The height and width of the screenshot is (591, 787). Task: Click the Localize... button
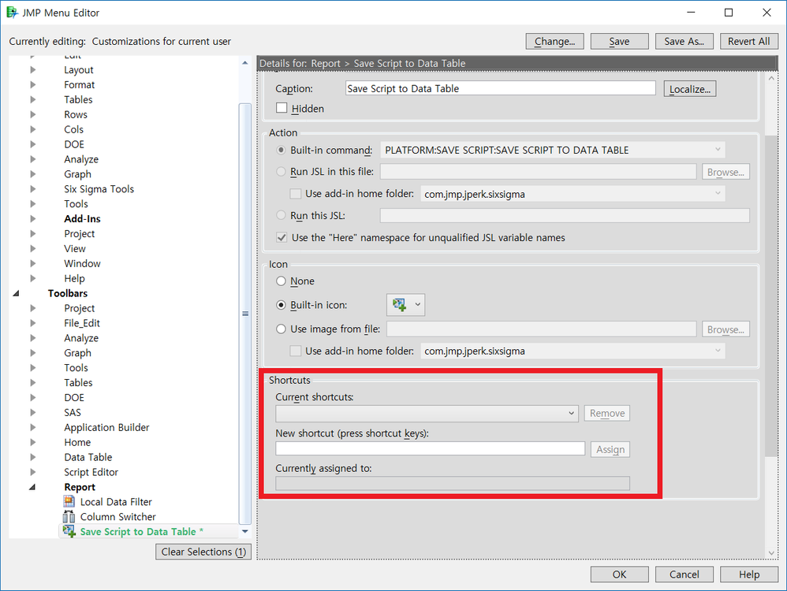(x=690, y=89)
